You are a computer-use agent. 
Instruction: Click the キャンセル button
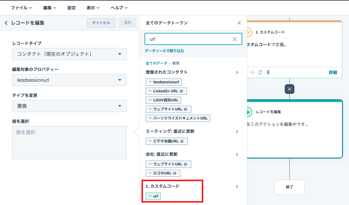coord(101,23)
